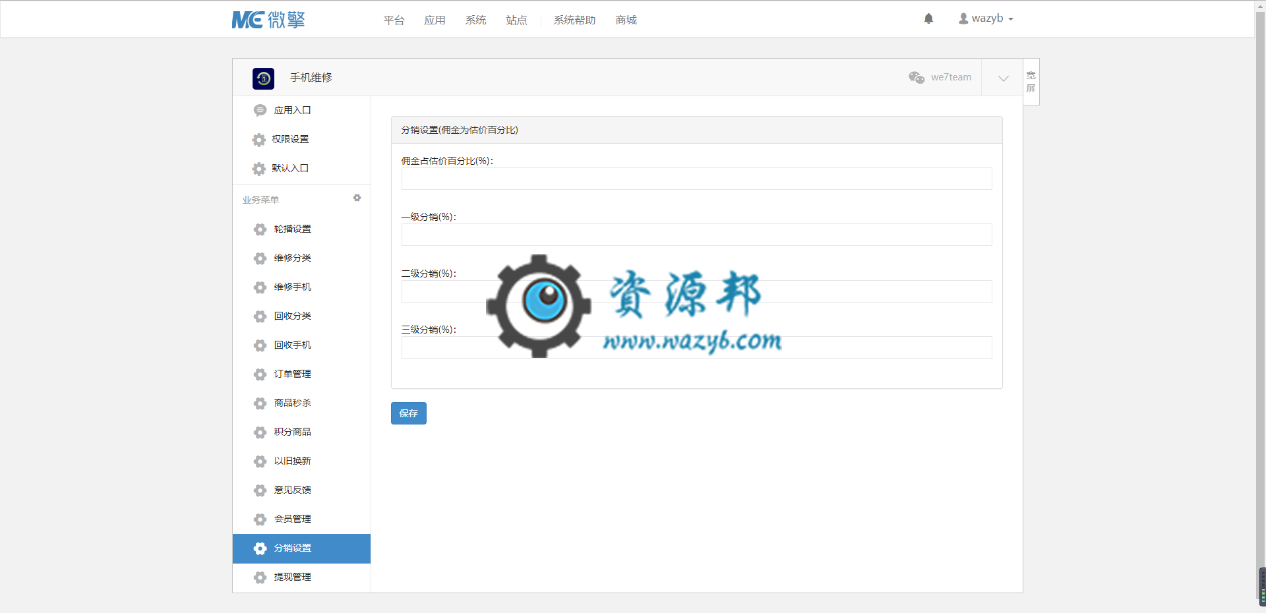This screenshot has width=1266, height=613.
Task: Open 默认入口 in the sidebar
Action: click(x=301, y=169)
